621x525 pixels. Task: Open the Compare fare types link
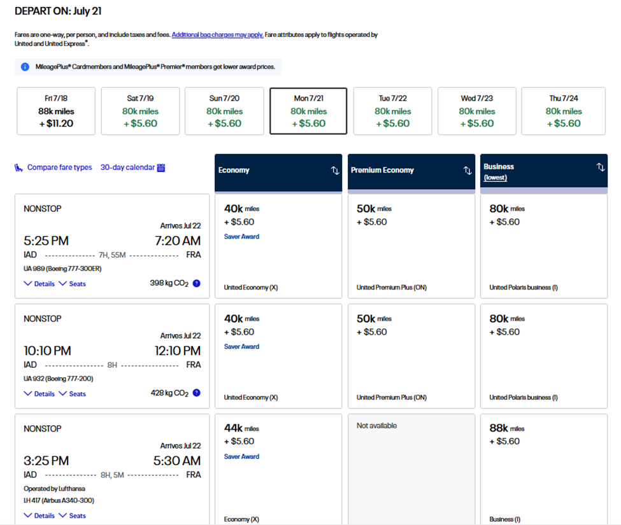[59, 168]
